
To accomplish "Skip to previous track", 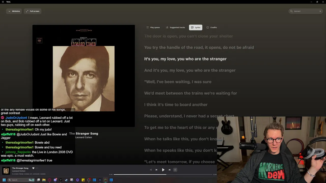I will coord(156,170).
